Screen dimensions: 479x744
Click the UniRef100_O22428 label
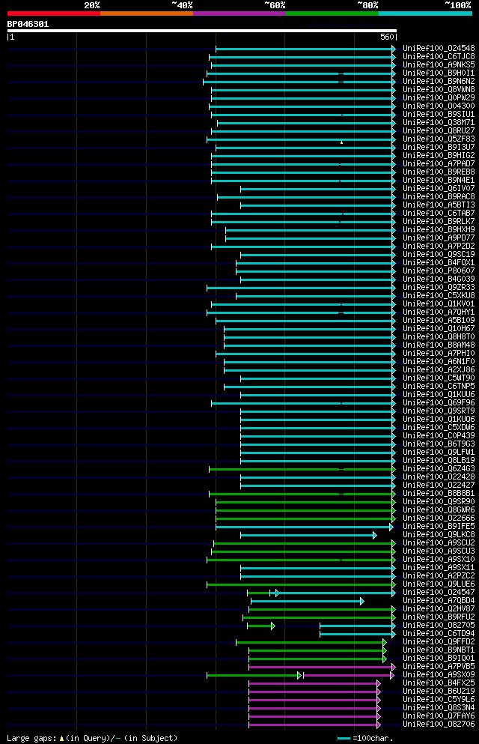(x=439, y=477)
